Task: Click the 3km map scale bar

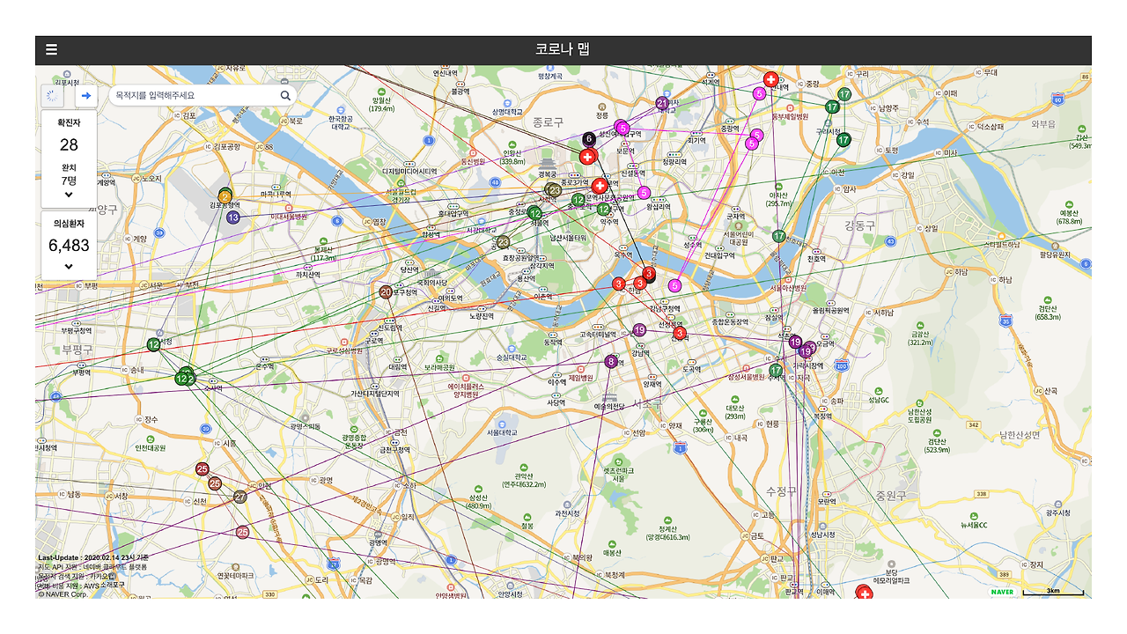Action: point(1053,591)
